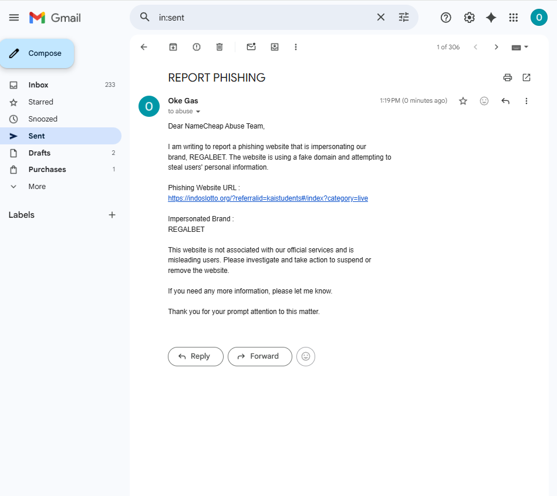Create a new label with plus icon
557x496 pixels.
[112, 215]
